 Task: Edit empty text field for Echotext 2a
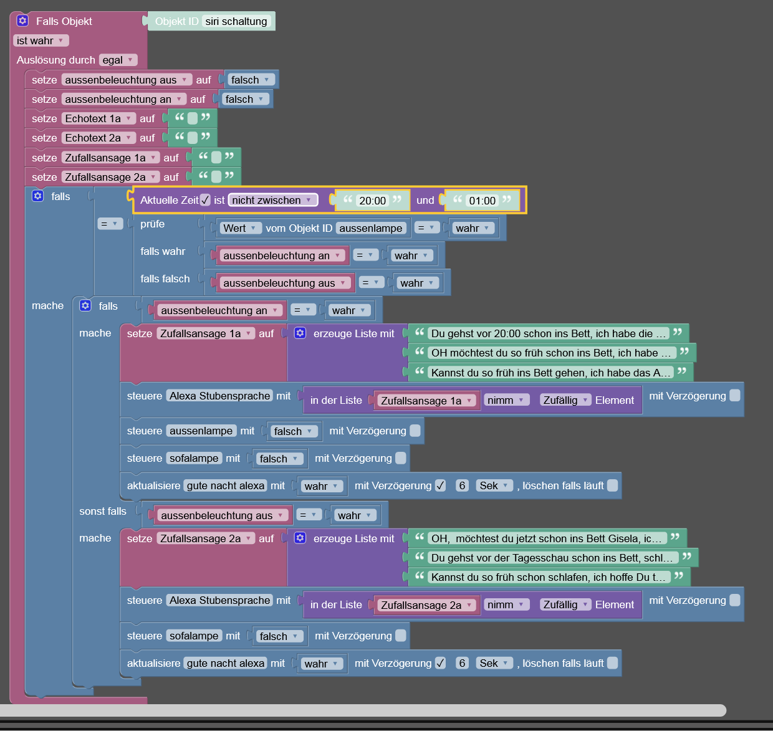tap(193, 138)
